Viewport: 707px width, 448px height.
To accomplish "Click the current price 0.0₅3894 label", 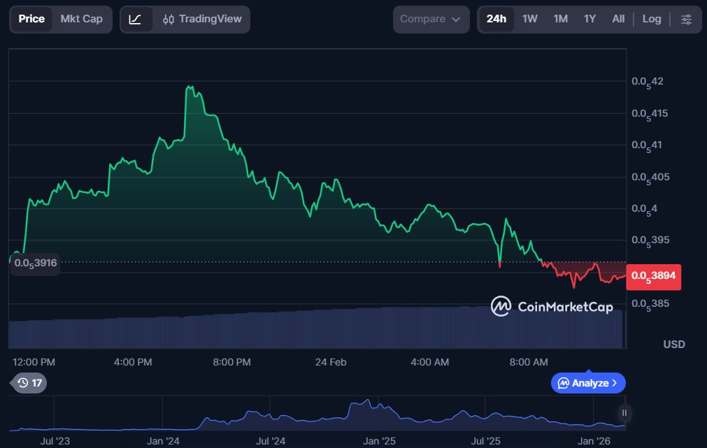I will click(653, 276).
